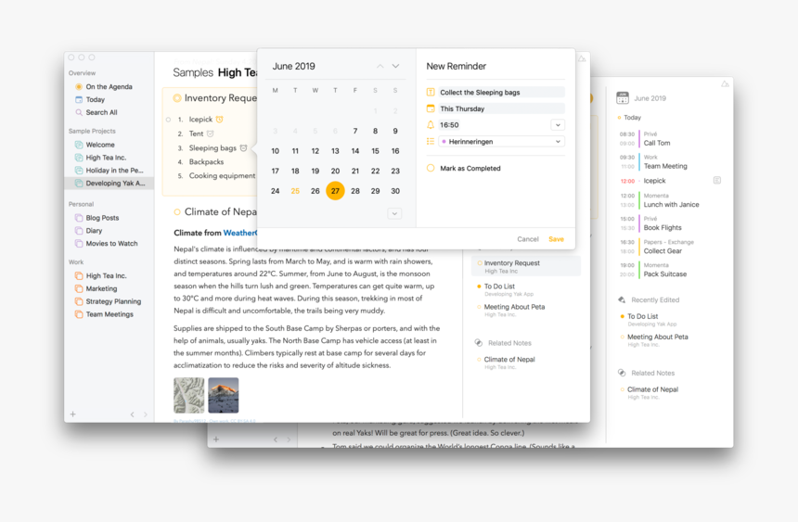Open To Do List in the middle panel
This screenshot has height=522, width=798.
coord(499,286)
